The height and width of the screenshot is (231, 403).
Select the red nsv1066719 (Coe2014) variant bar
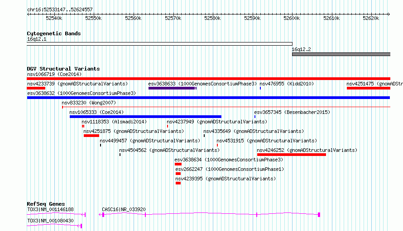[x=208, y=79]
